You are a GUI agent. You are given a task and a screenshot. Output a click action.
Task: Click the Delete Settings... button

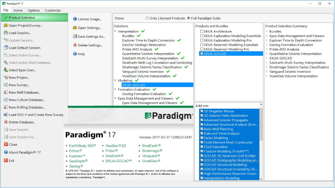(88, 45)
